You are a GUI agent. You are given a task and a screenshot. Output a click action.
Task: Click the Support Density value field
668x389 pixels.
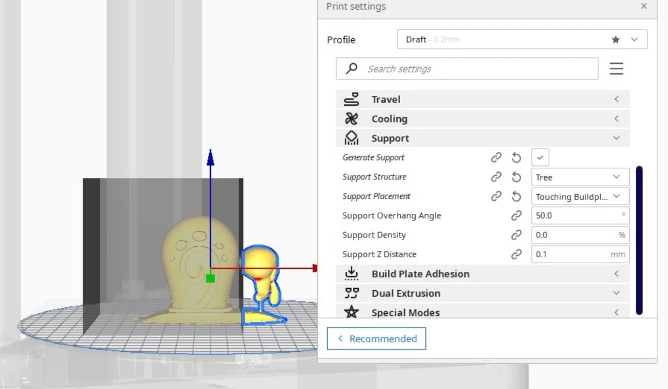coord(580,235)
